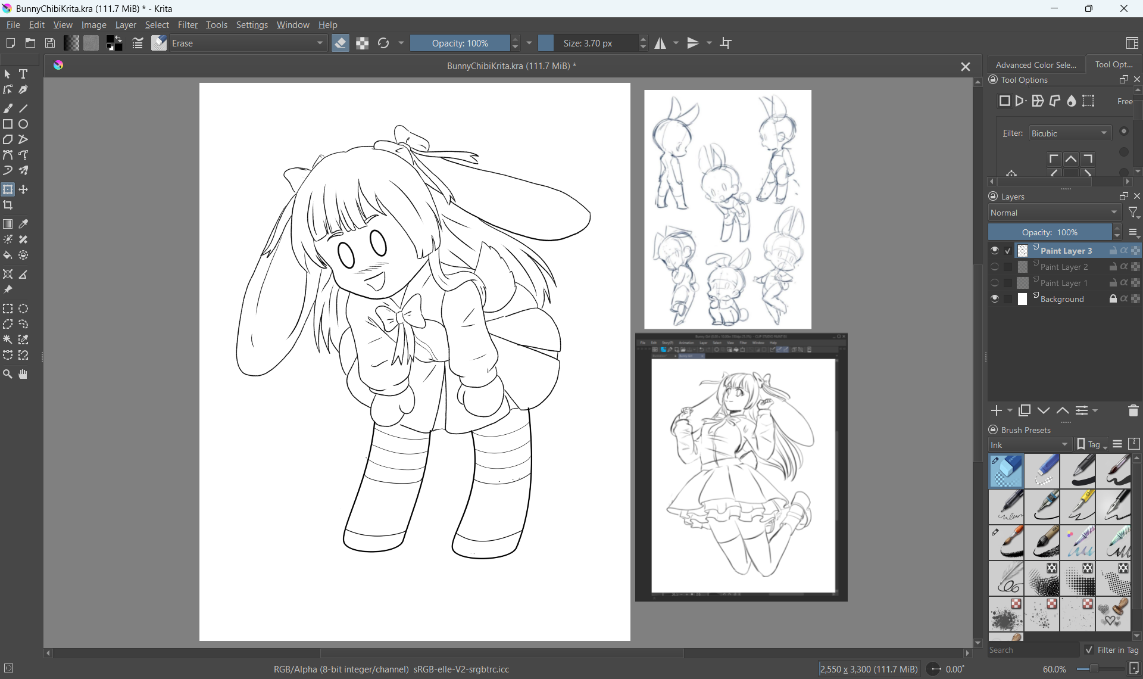Select the Zoom tool
Image resolution: width=1143 pixels, height=679 pixels.
click(8, 375)
